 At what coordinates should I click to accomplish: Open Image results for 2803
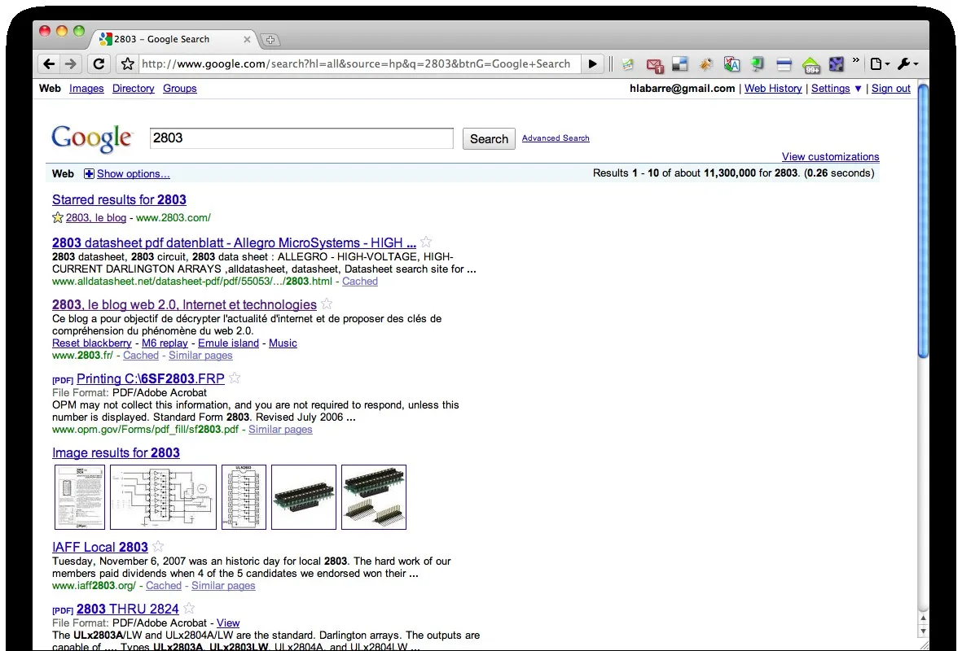(x=116, y=453)
